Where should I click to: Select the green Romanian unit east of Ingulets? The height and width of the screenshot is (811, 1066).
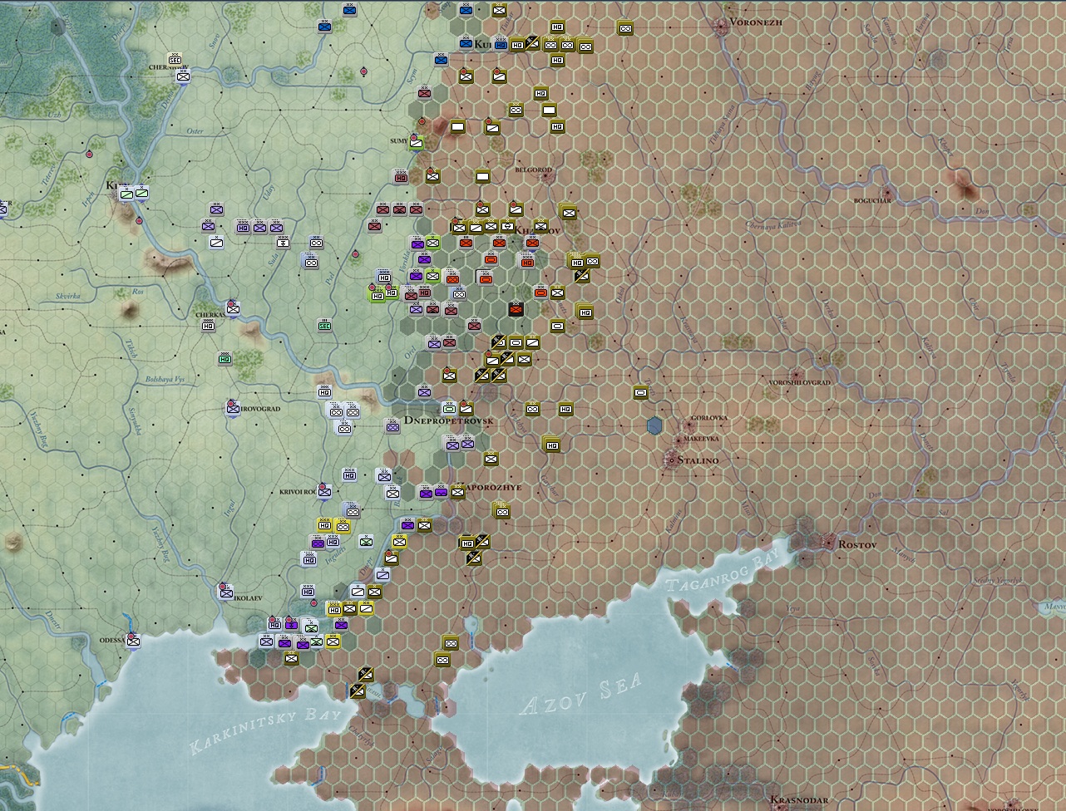point(366,542)
